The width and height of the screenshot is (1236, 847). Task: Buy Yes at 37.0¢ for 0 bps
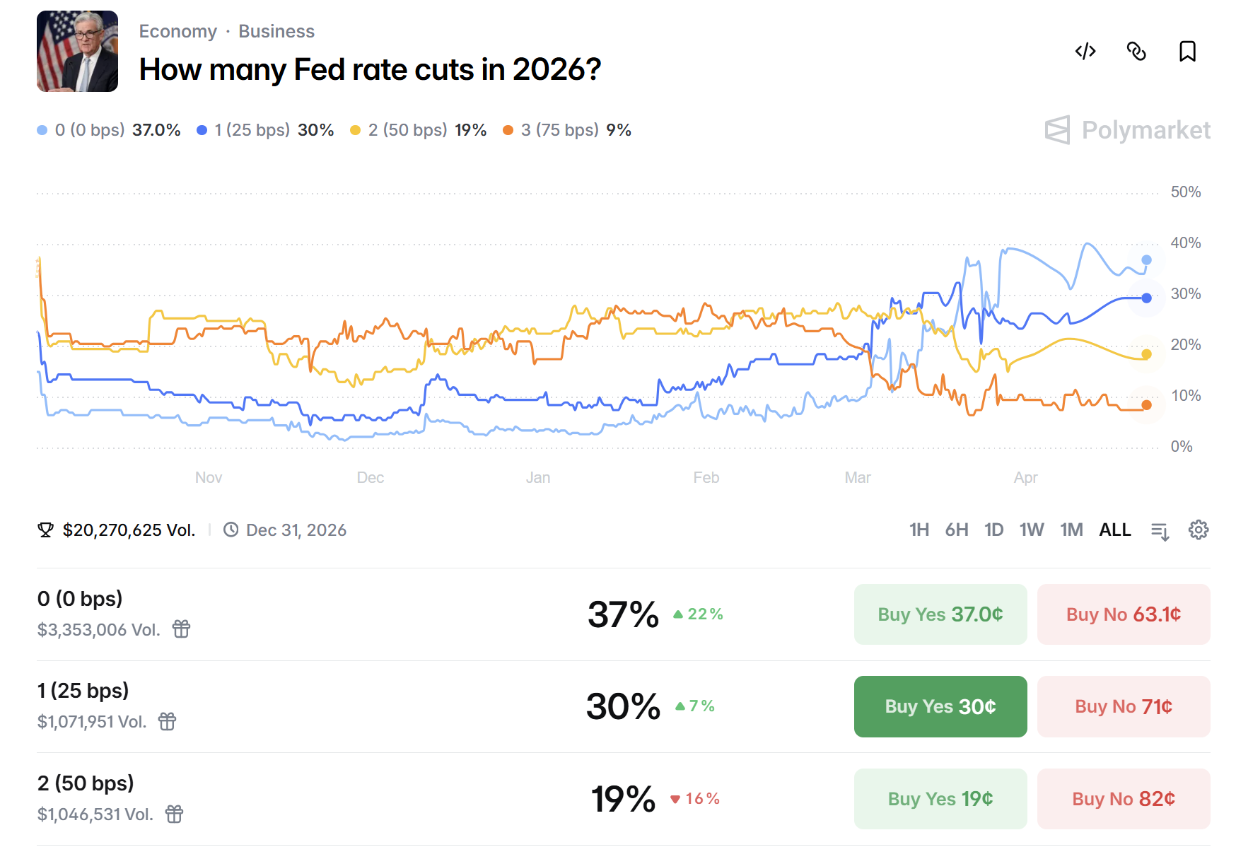pos(940,614)
